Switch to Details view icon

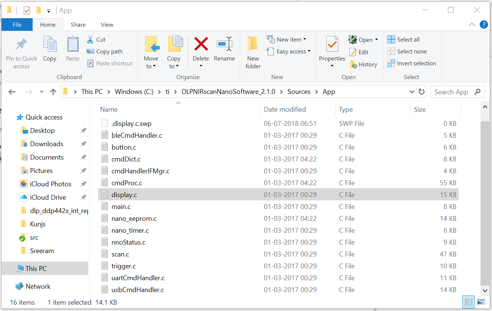[469, 302]
